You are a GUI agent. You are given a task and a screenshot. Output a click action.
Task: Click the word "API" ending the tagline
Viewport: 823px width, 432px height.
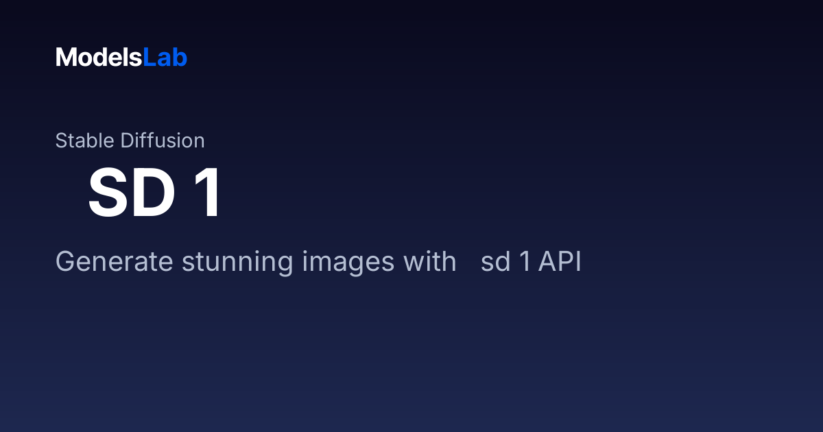560,263
